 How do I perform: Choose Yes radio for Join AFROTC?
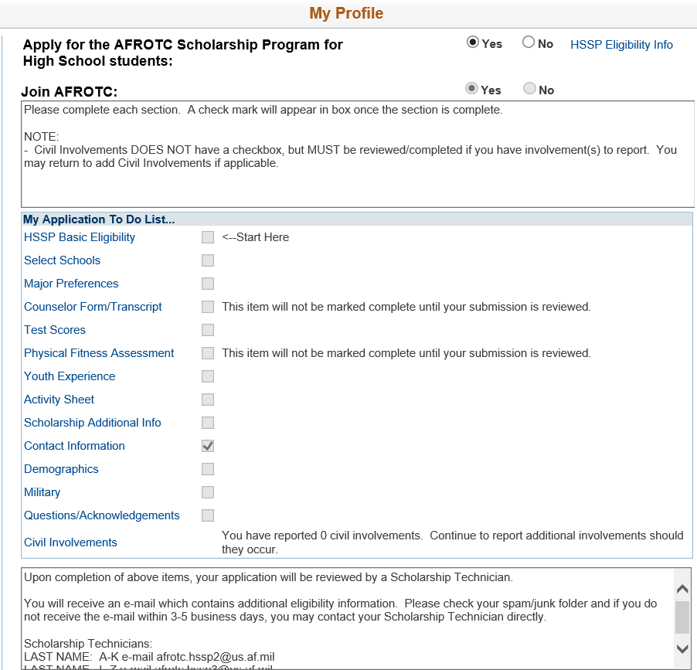tap(471, 90)
